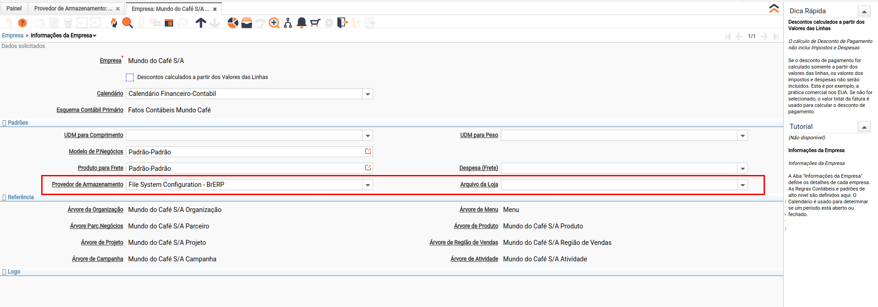Click the New record toolbar icon

click(40, 23)
